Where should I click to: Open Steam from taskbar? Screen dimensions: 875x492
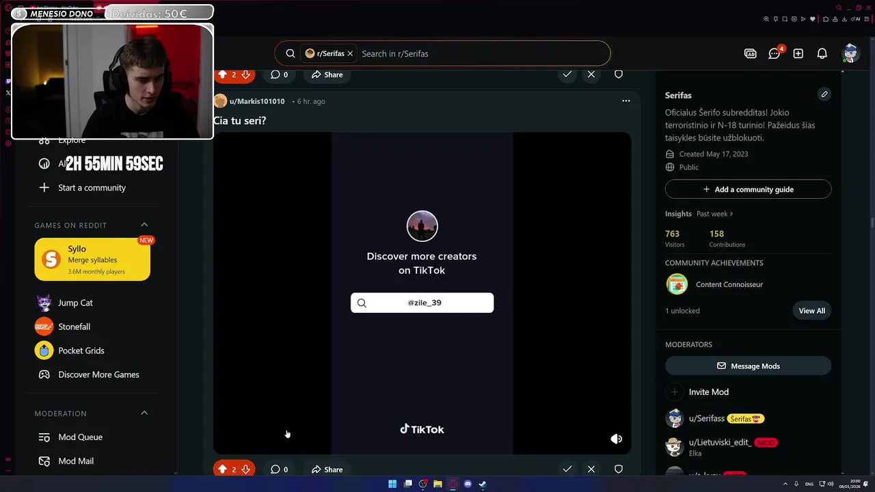(483, 484)
